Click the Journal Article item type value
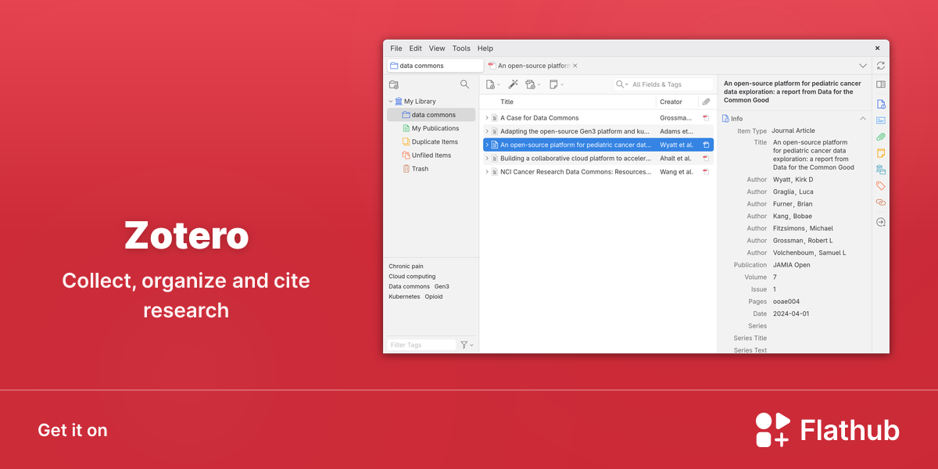The width and height of the screenshot is (938, 469). tap(793, 131)
